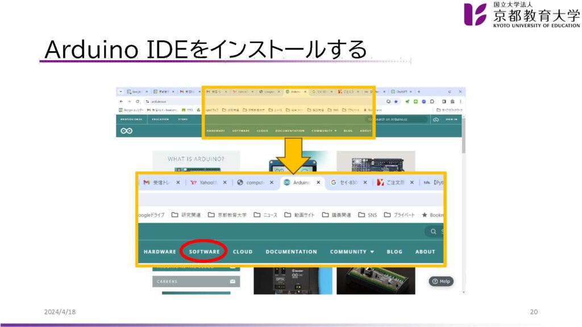This screenshot has height=327, width=582.
Task: Open the SNS bookmark folder
Action: pyautogui.click(x=368, y=215)
